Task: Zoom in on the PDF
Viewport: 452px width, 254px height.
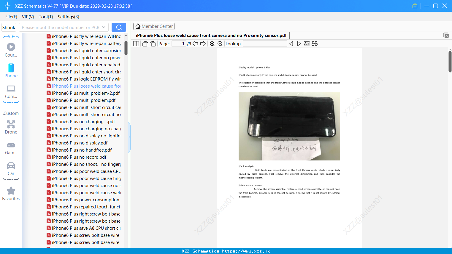Action: tap(212, 44)
